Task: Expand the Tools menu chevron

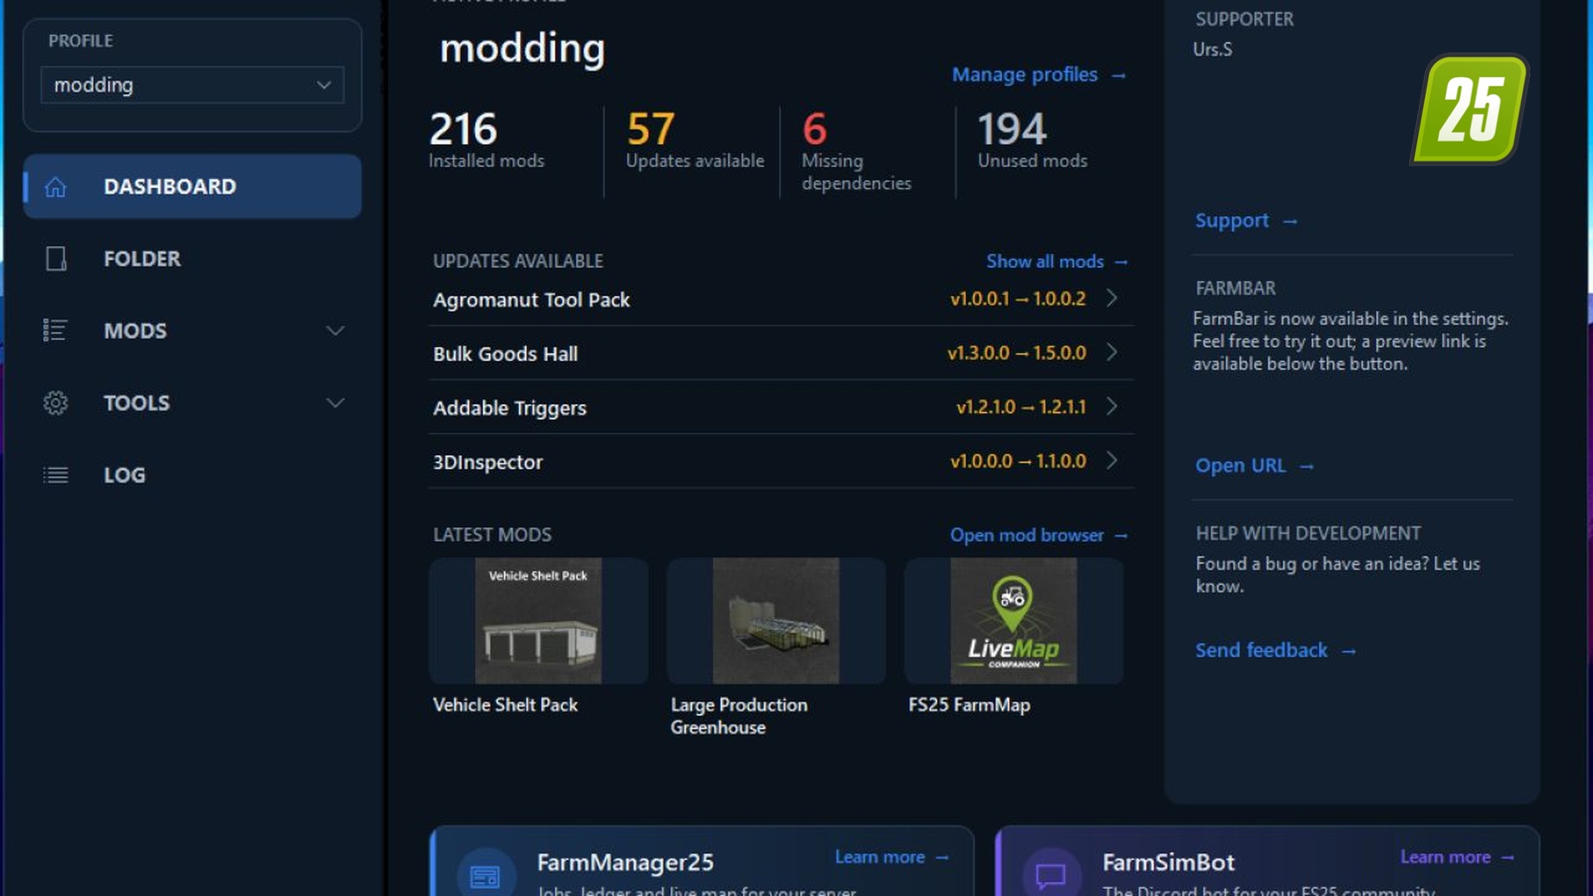Action: (335, 402)
